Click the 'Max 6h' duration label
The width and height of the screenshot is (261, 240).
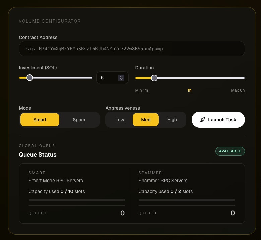pyautogui.click(x=238, y=90)
